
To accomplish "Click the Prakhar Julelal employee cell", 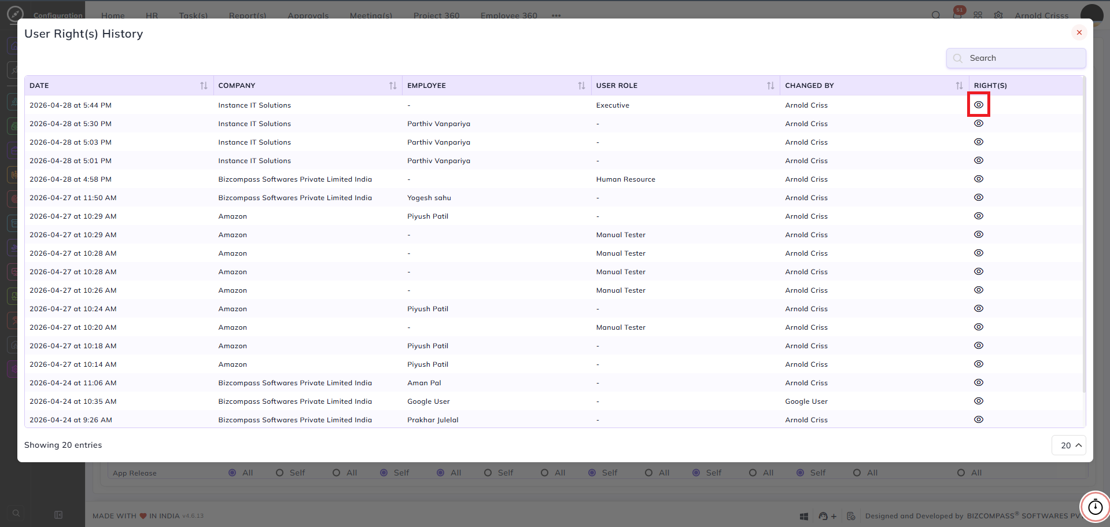I will (x=433, y=420).
